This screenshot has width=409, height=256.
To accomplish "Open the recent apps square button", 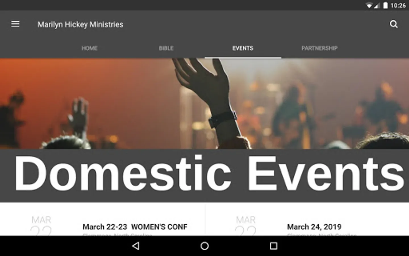I will (x=274, y=246).
